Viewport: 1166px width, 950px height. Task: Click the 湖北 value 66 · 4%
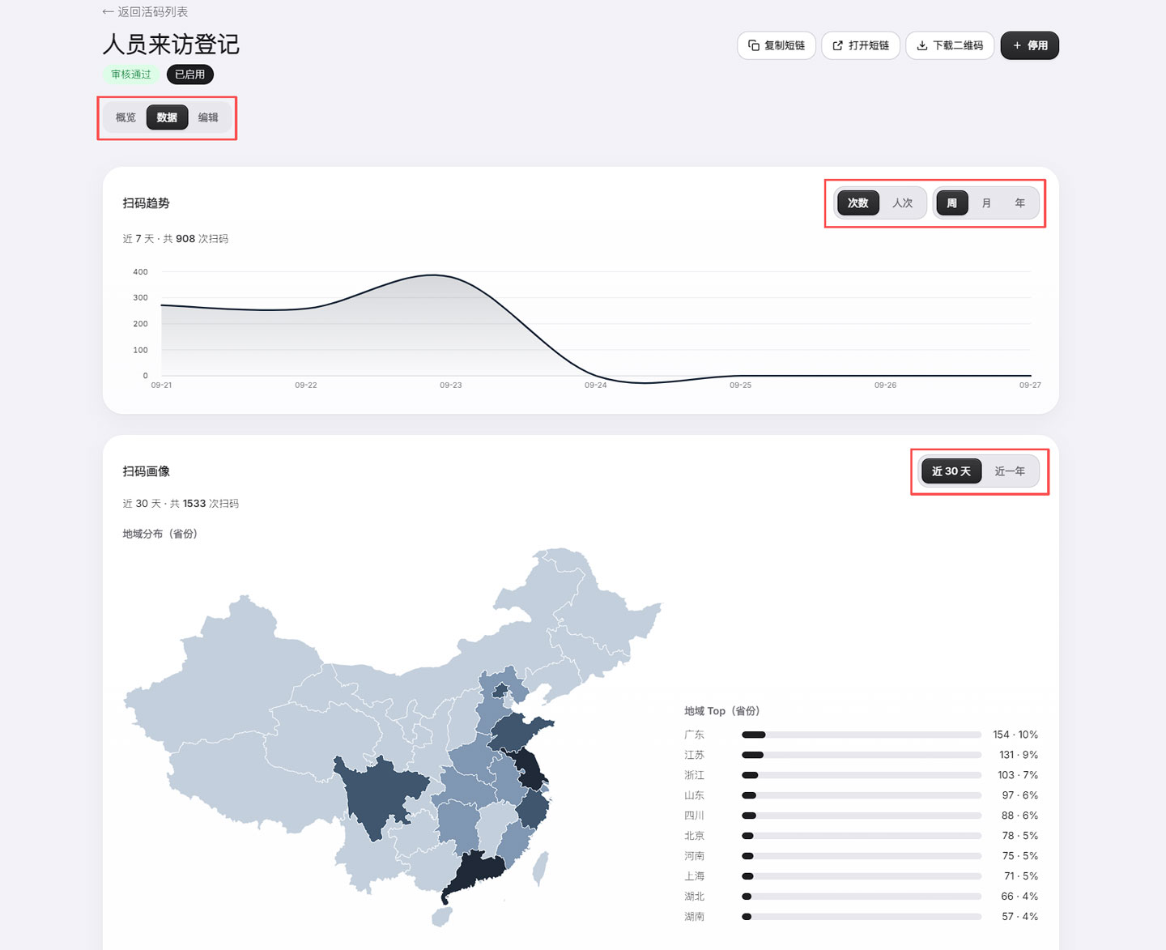1019,897
